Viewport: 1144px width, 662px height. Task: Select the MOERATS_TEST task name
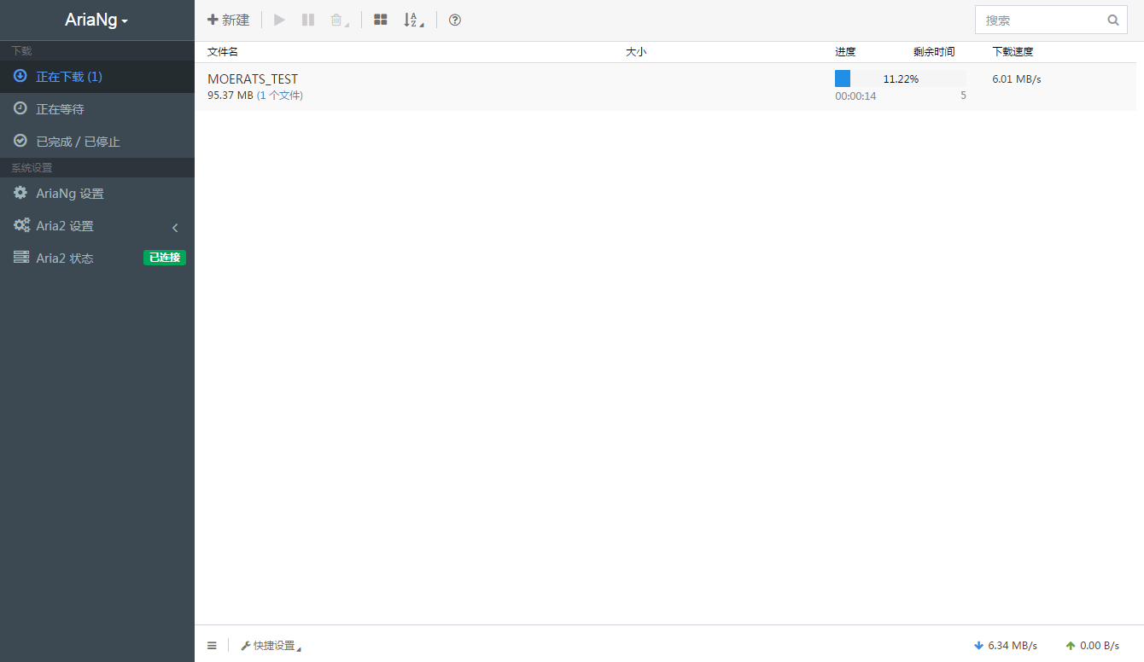coord(253,79)
